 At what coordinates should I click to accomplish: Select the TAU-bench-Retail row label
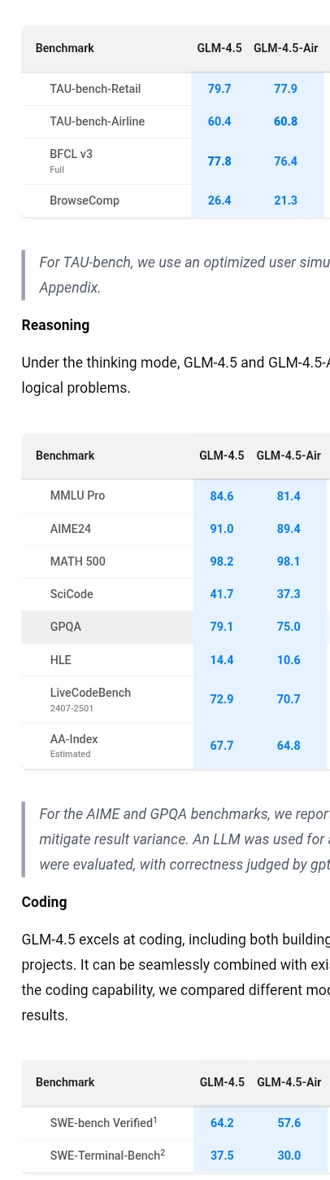95,89
